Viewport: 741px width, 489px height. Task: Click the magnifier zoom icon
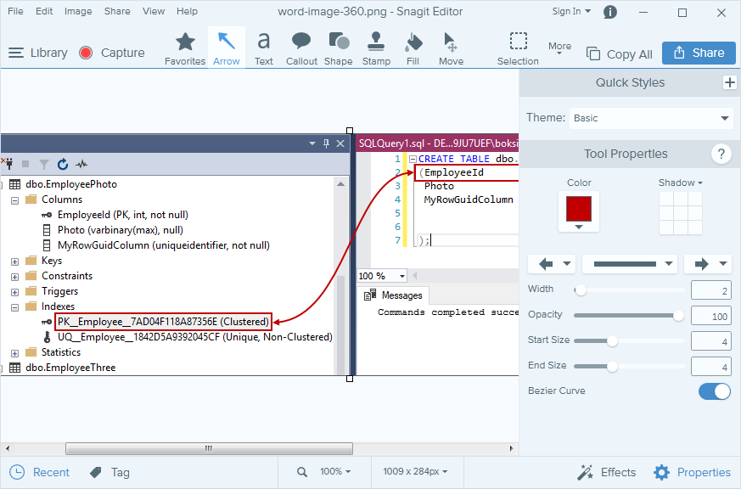[x=302, y=471]
